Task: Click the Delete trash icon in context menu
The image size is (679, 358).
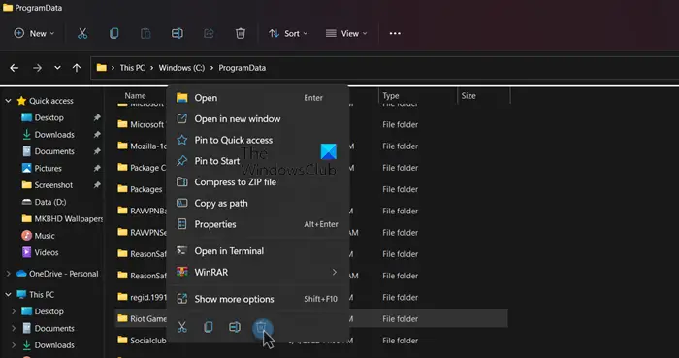Action: click(261, 327)
